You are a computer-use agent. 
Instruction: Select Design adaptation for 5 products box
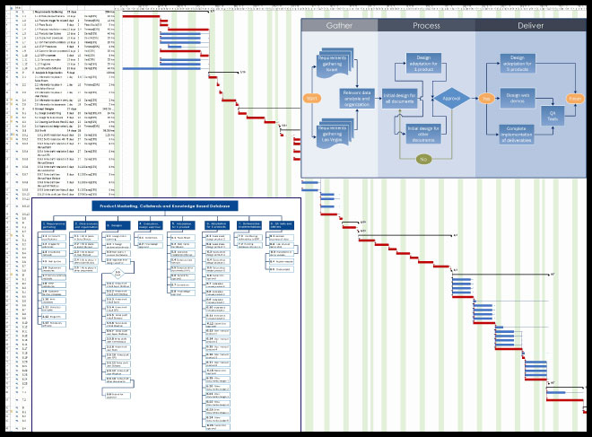click(x=518, y=63)
